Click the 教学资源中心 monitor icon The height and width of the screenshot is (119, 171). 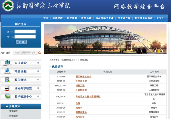(7, 97)
